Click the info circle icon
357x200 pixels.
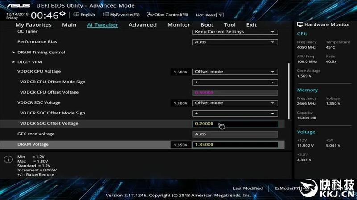8,159
